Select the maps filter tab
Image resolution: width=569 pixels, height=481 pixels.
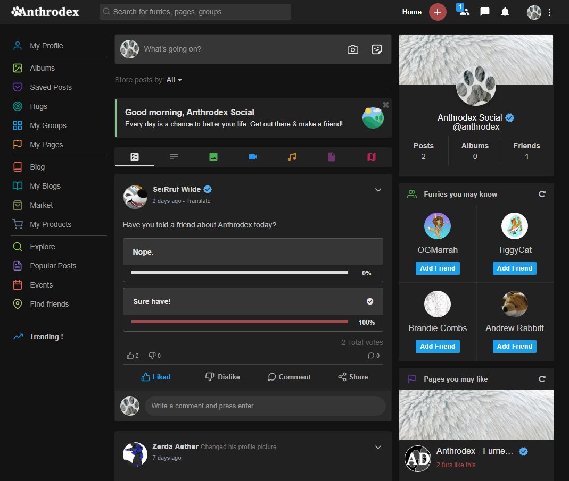(371, 157)
